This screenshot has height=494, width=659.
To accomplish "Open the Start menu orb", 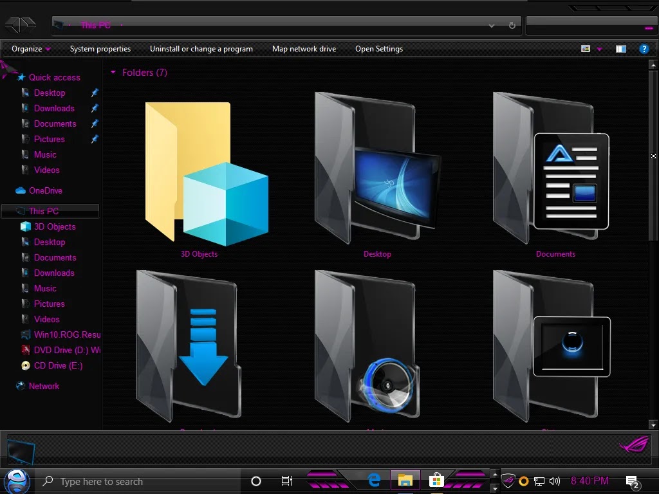I will pos(17,481).
